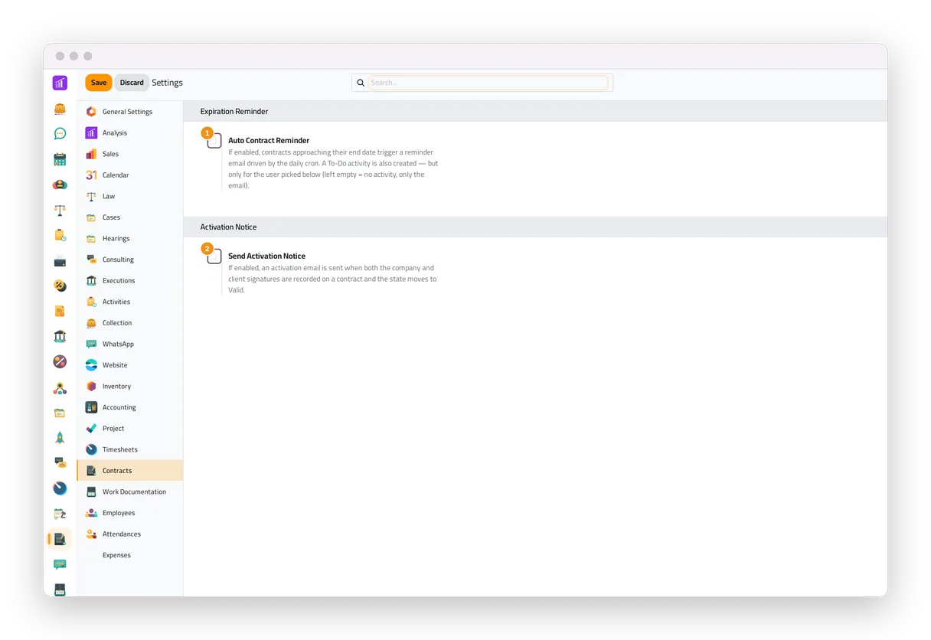The width and height of the screenshot is (931, 640).
Task: Open the purple chart app in the icon rail
Action: [60, 83]
